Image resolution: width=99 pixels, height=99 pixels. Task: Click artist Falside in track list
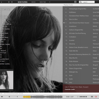coord(95,58)
